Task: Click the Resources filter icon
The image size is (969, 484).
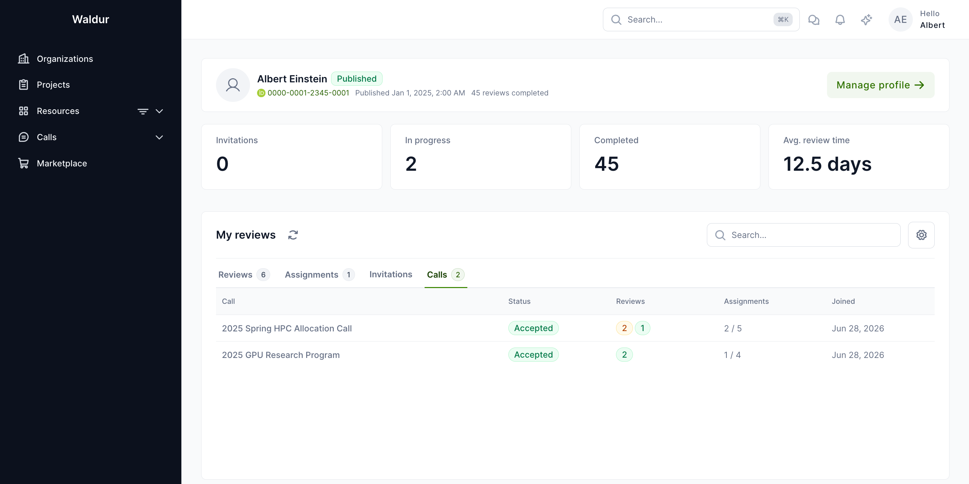Action: pyautogui.click(x=143, y=111)
